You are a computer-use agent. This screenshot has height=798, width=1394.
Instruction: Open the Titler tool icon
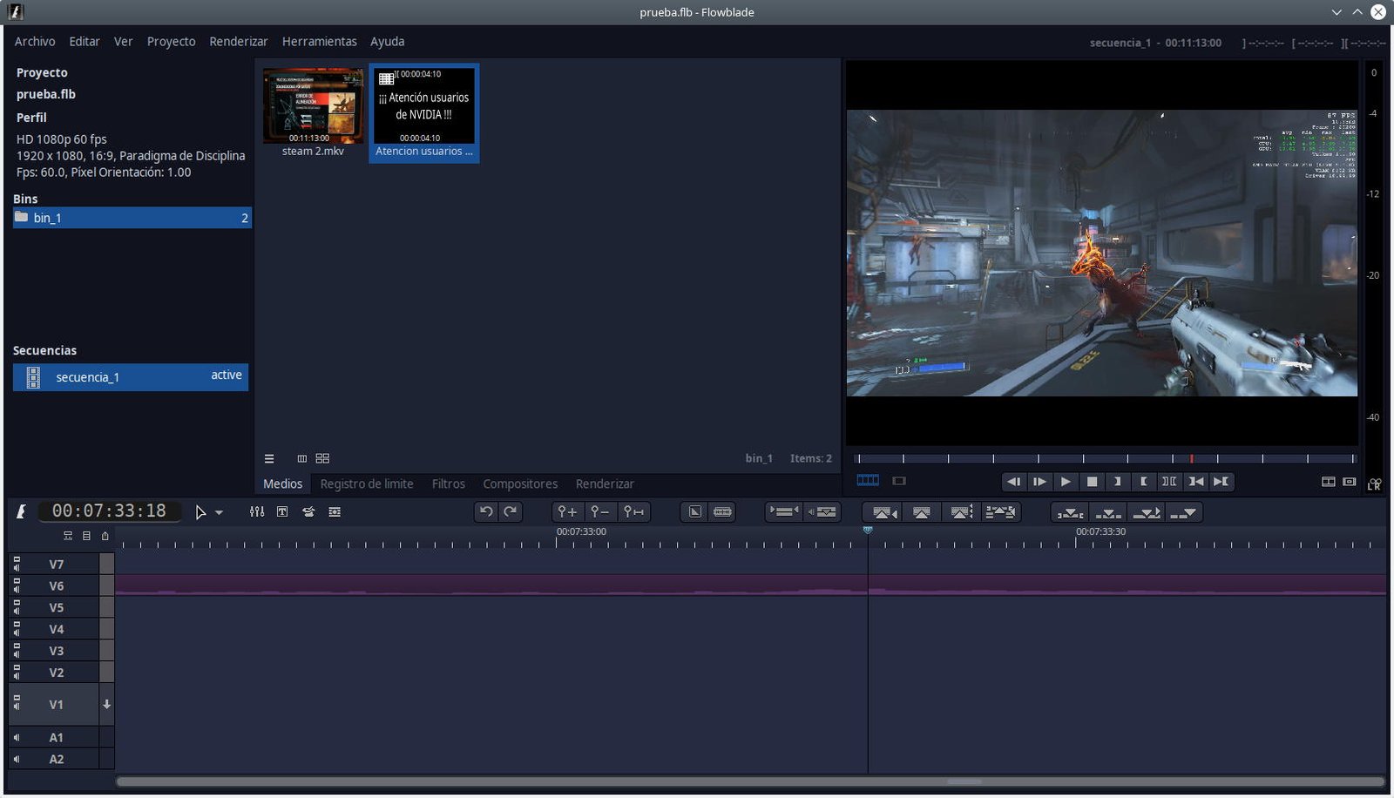(x=282, y=512)
